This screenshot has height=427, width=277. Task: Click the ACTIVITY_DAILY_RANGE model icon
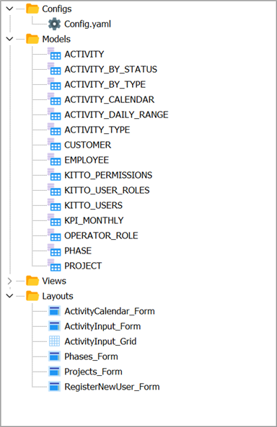(x=54, y=114)
